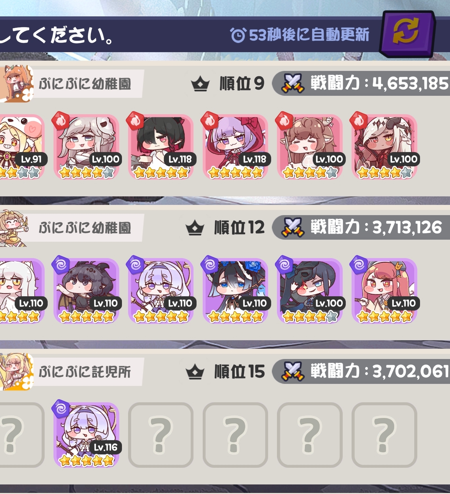Tap the crown icon next to 順位9
Image resolution: width=450 pixels, height=494 pixels.
[200, 84]
